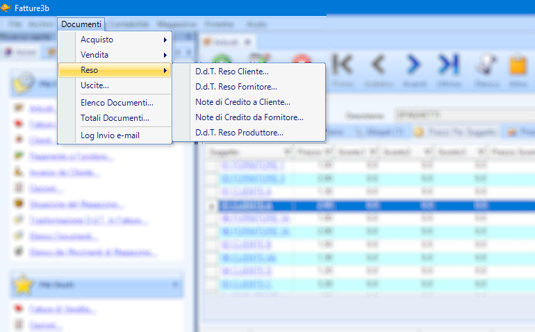The image size is (535, 332).
Task: Open Log Invio e-mail
Action: [x=110, y=135]
